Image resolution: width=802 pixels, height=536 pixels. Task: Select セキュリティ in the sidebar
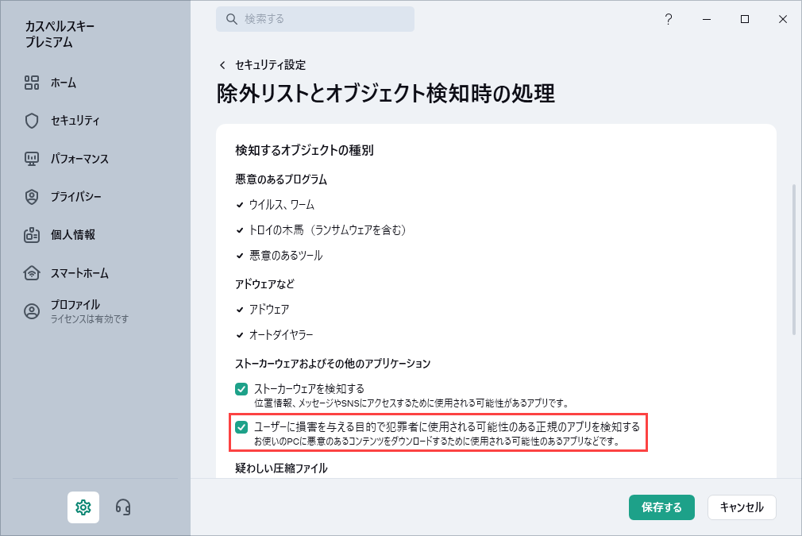(75, 121)
